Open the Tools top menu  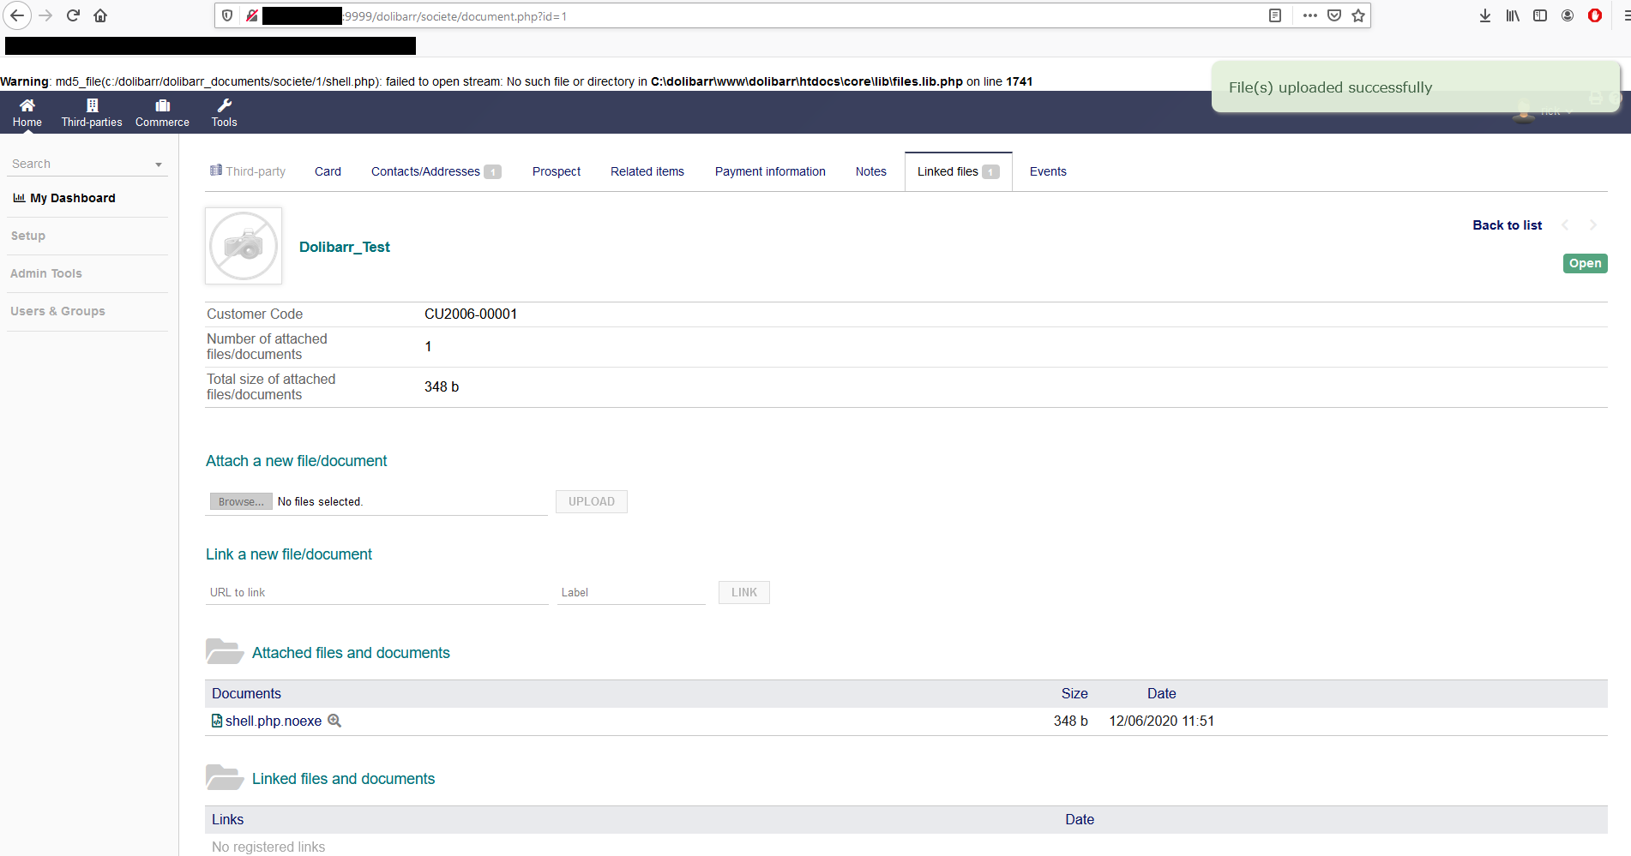(x=224, y=112)
